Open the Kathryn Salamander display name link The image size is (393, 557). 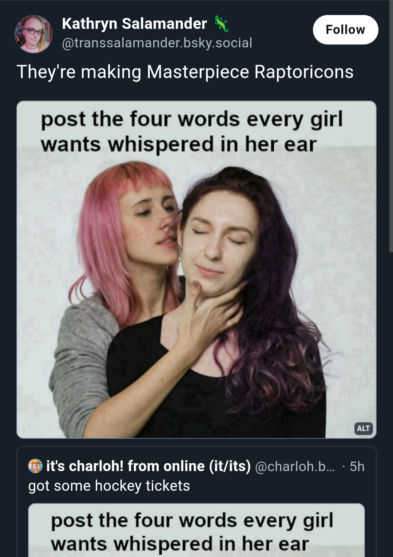coord(134,24)
